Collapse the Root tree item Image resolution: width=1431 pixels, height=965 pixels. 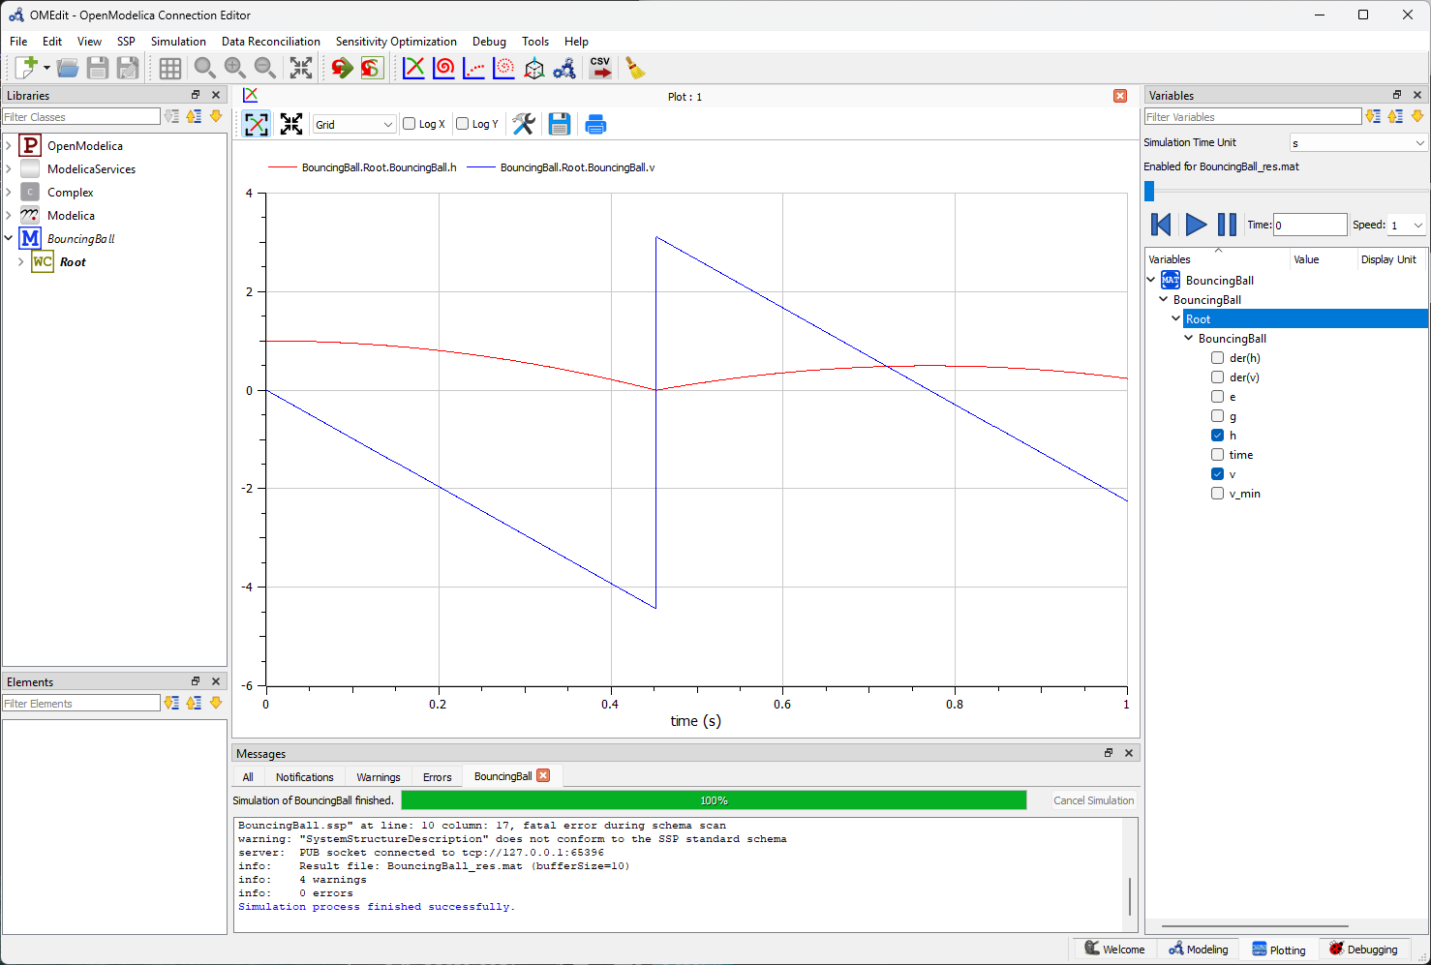(x=1175, y=318)
